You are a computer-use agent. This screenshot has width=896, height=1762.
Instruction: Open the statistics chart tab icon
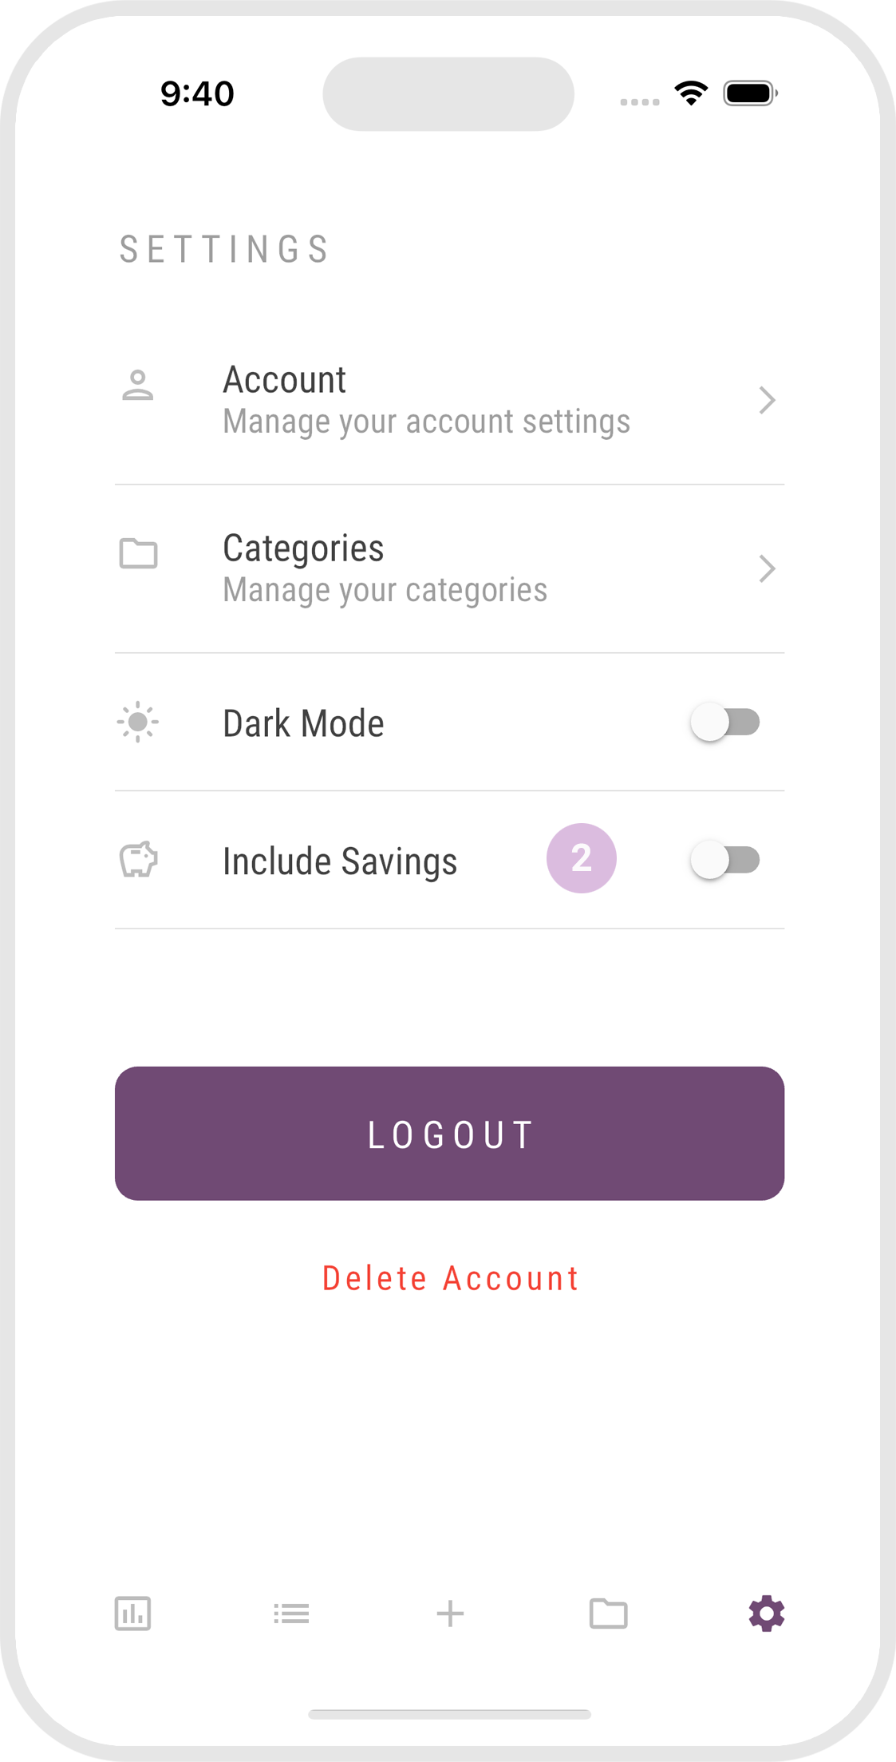click(x=132, y=1614)
